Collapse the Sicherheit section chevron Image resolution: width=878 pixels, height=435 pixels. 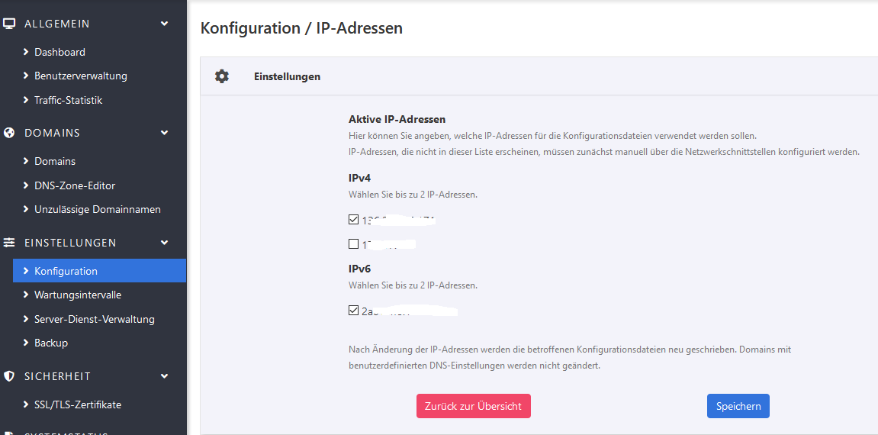click(165, 376)
